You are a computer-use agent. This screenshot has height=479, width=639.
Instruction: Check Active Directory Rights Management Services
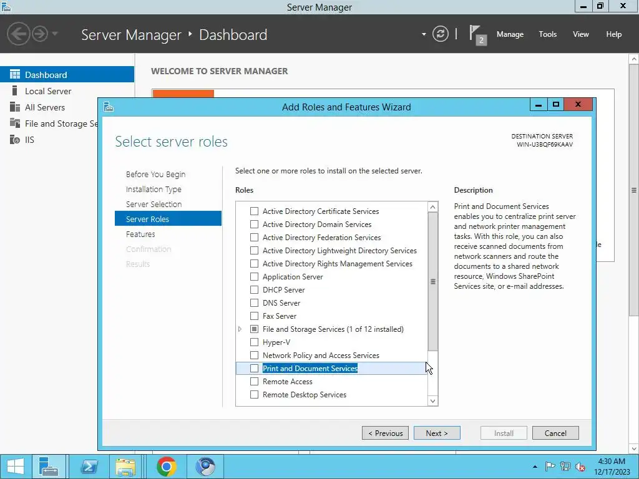(x=254, y=264)
